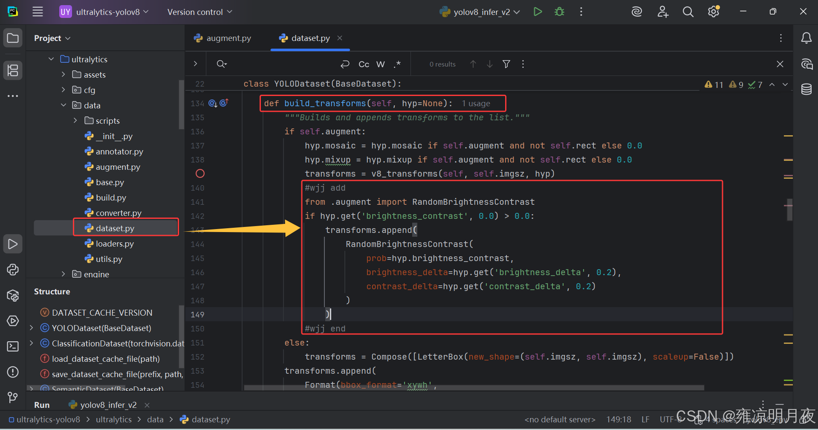
Task: Close the yolov8_infer_v2 run tab
Action: (x=147, y=405)
